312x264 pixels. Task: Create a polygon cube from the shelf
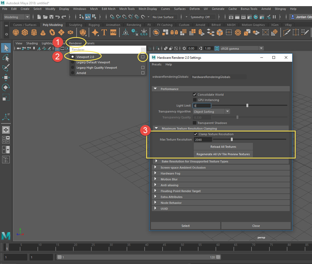tap(25, 32)
